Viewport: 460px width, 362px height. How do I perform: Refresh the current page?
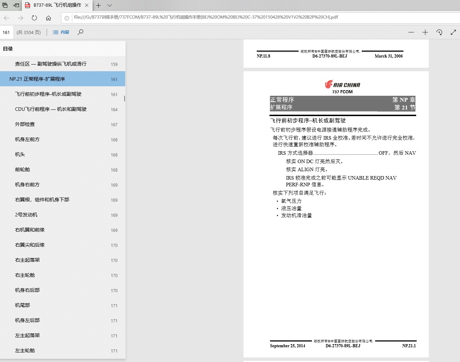click(34, 18)
